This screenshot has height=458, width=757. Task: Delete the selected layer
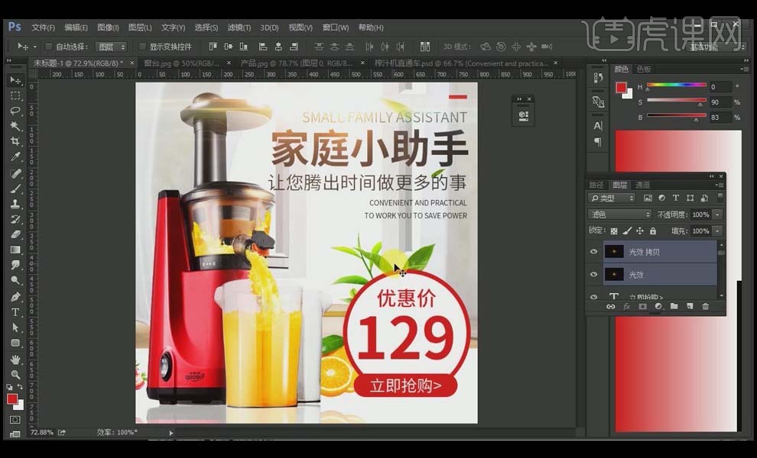point(705,307)
